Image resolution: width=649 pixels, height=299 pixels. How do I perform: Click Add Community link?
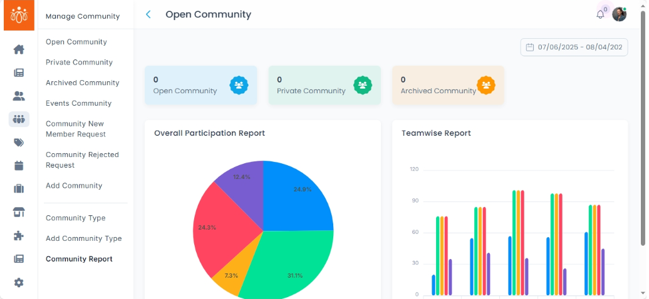pyautogui.click(x=74, y=186)
